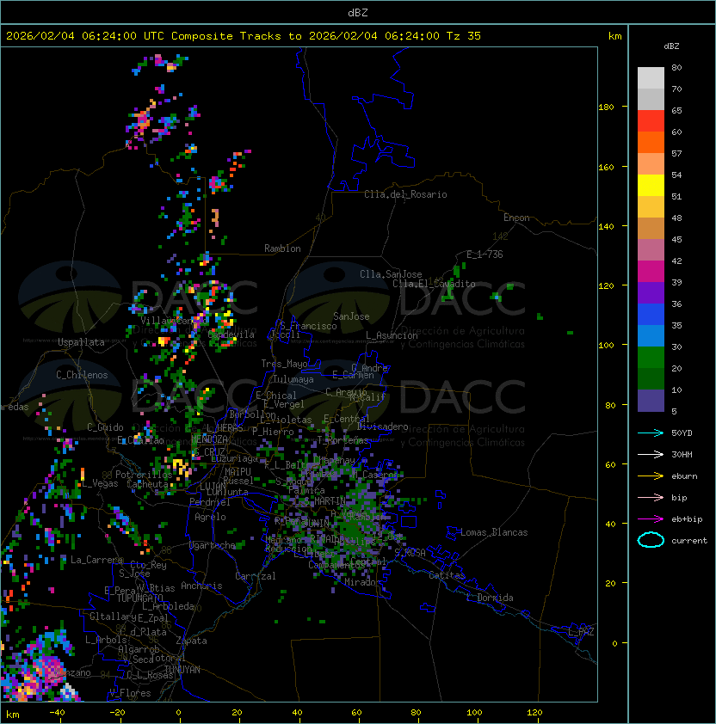The height and width of the screenshot is (724, 716).
Task: Click the cyan current ellipse icon
Action: pyautogui.click(x=651, y=540)
